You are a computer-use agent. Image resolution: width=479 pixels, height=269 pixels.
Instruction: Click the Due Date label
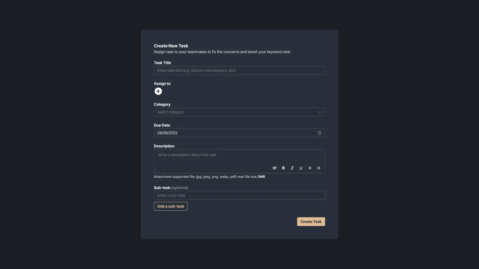click(x=162, y=125)
